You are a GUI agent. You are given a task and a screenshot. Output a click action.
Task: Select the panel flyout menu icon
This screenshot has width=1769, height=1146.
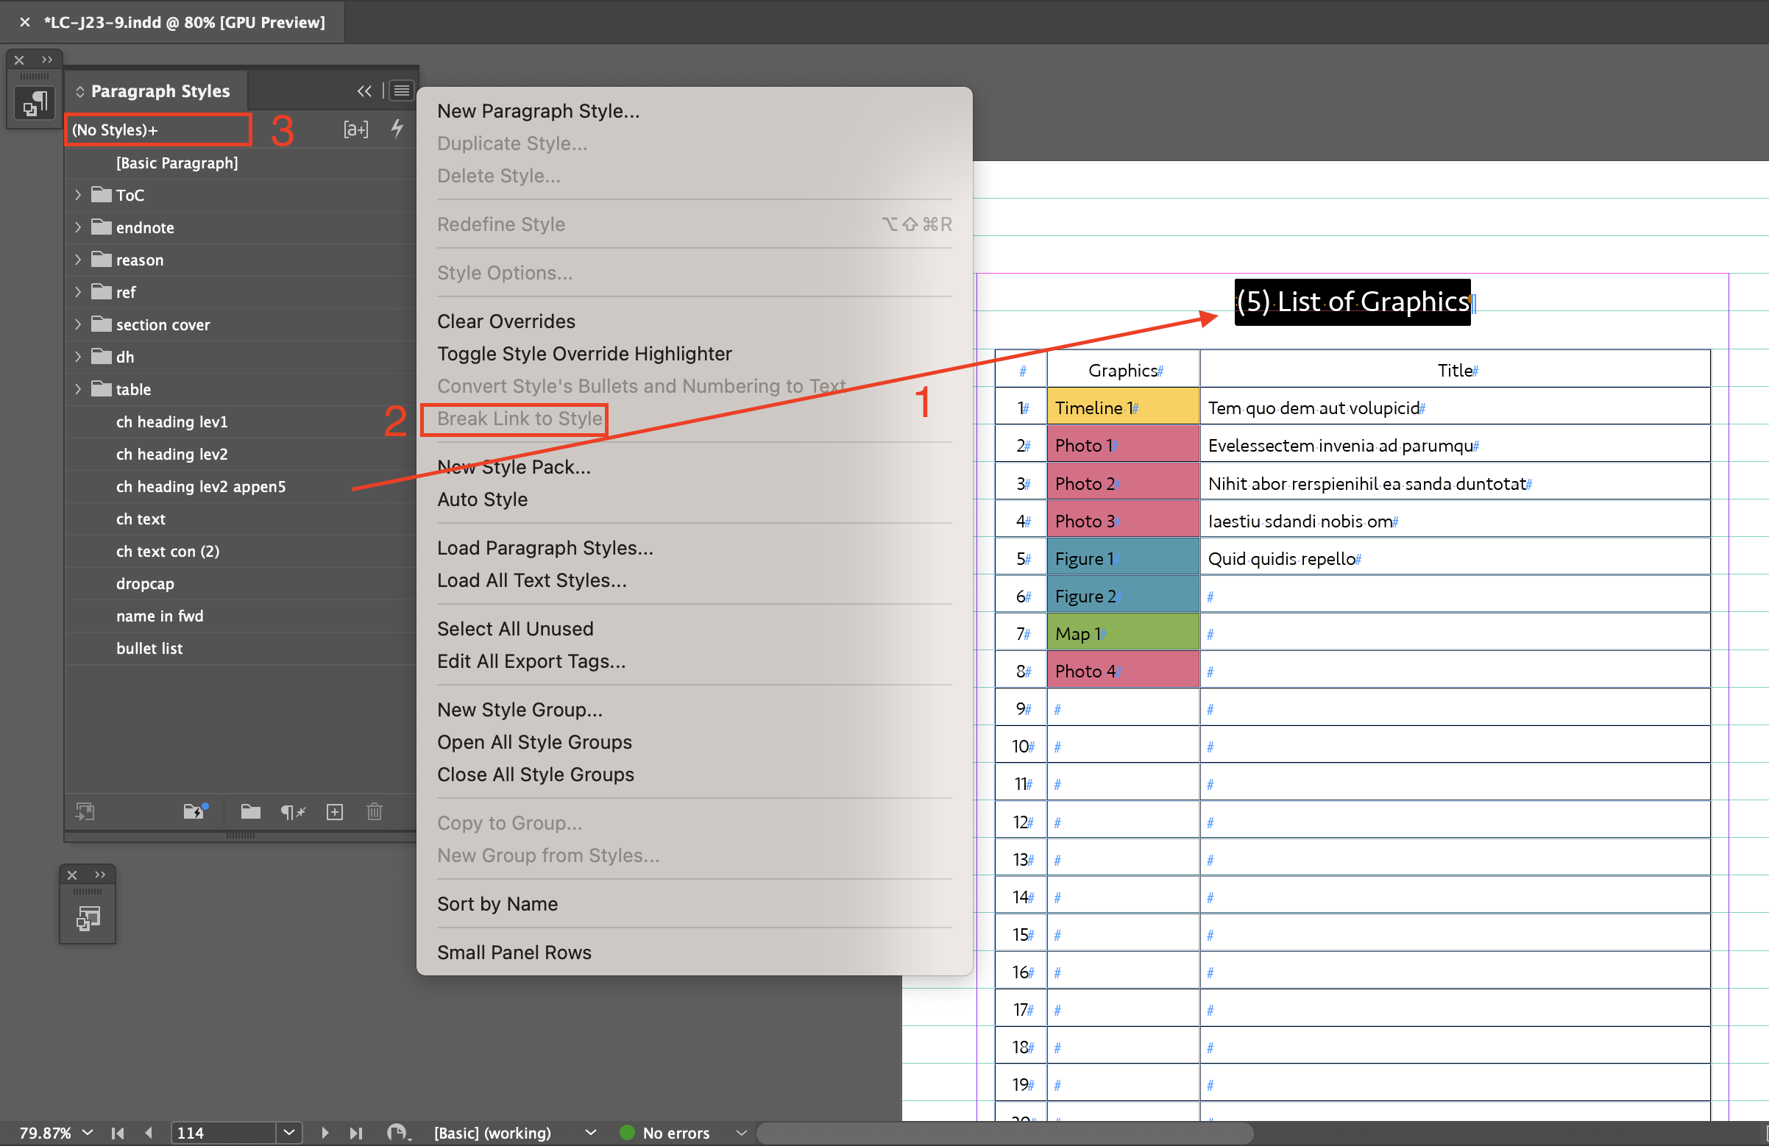[401, 90]
